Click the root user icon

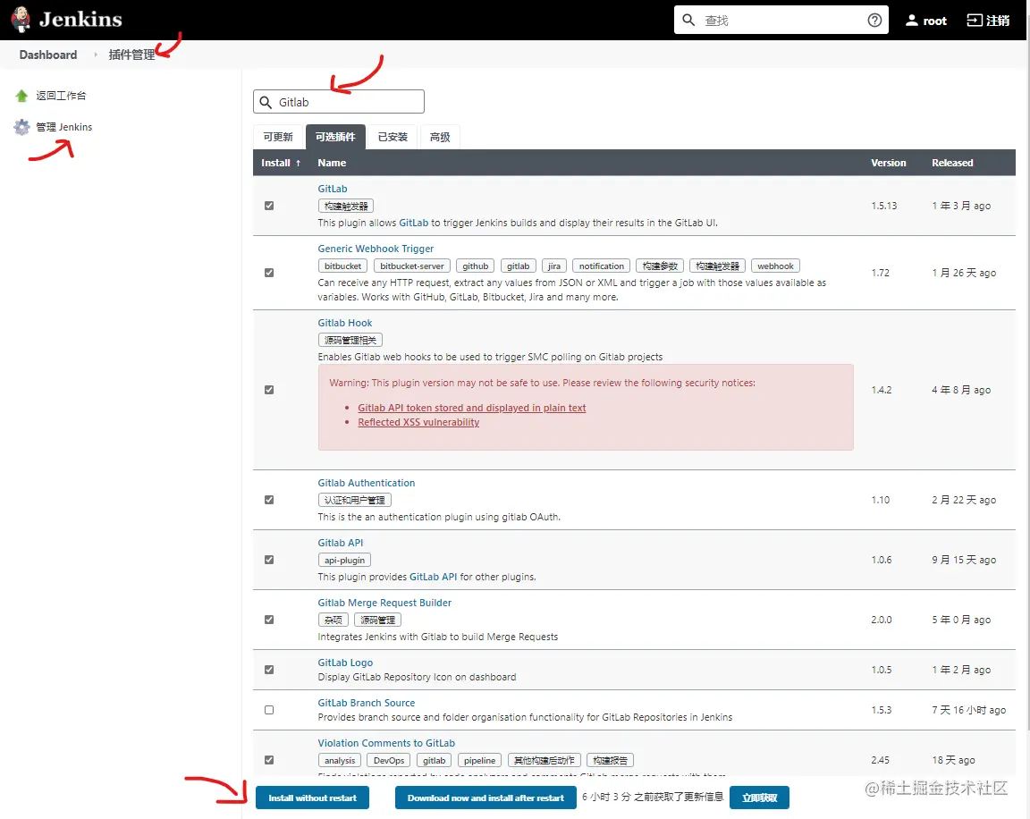coord(911,21)
